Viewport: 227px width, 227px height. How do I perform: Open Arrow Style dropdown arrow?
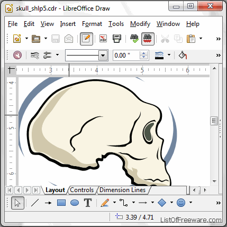(57, 55)
